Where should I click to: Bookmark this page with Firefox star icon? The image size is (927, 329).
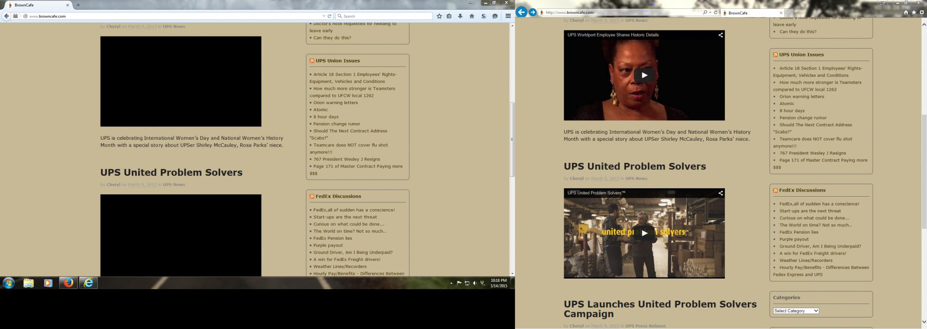tap(439, 16)
